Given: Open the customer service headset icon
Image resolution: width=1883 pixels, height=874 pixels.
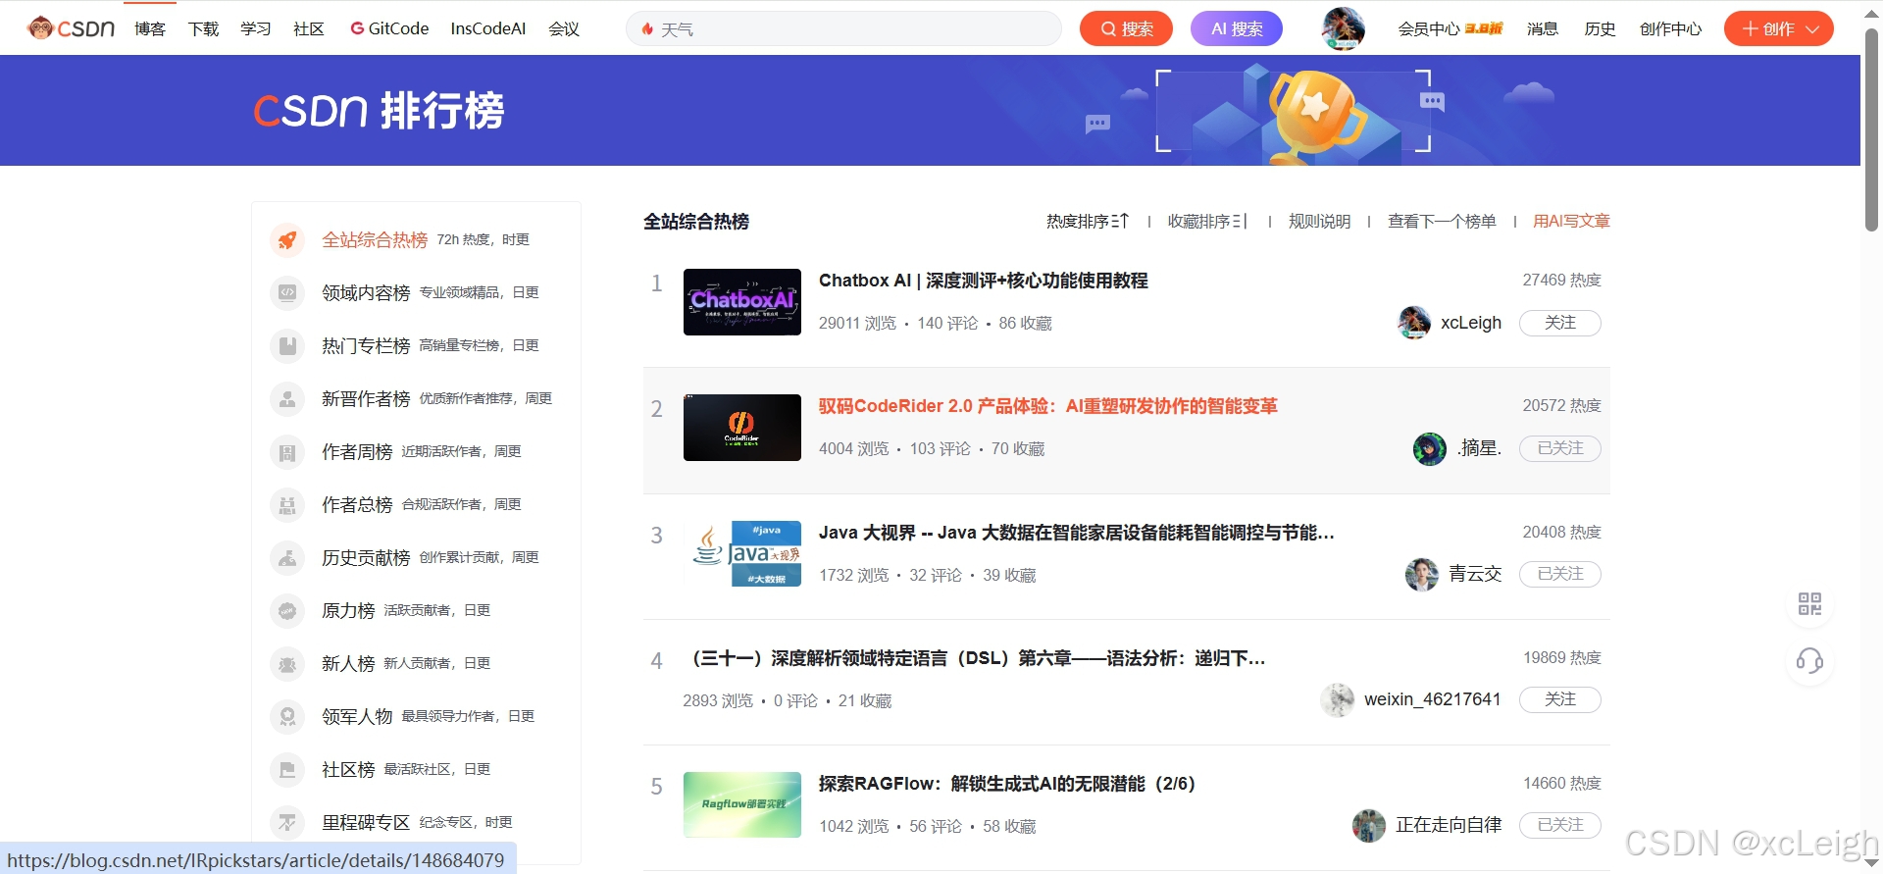Looking at the screenshot, I should pyautogui.click(x=1809, y=660).
